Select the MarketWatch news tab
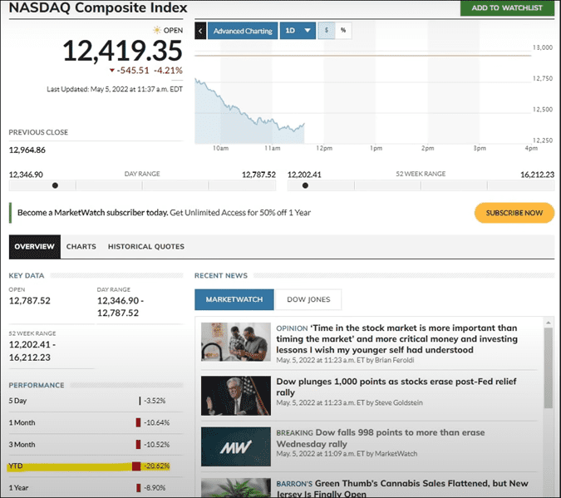This screenshot has width=561, height=498. [234, 299]
